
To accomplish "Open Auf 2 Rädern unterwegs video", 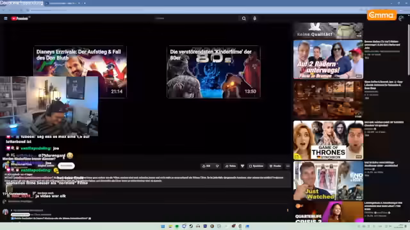I will (328, 59).
